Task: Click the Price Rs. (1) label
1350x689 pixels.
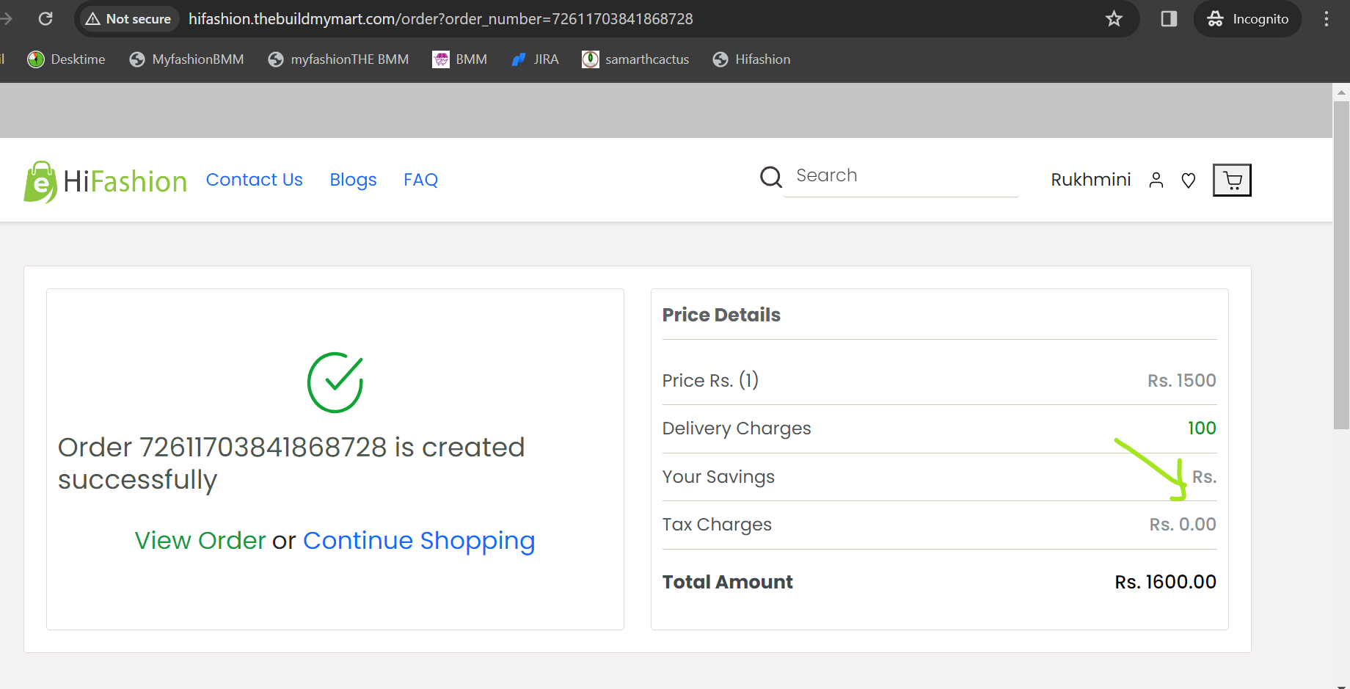Action: tap(710, 380)
